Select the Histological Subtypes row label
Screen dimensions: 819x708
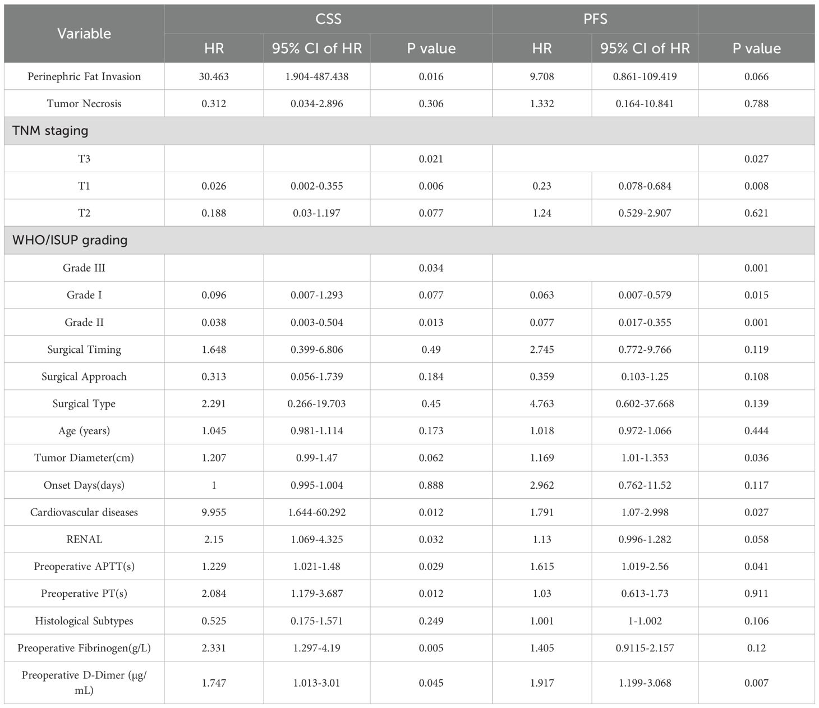pos(84,621)
